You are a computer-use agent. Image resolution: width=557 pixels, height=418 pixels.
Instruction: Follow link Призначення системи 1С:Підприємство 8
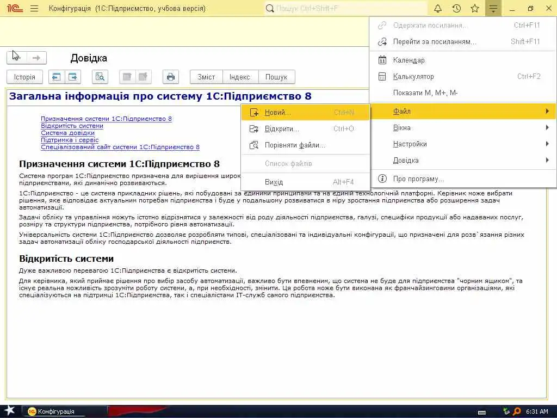[106, 119]
